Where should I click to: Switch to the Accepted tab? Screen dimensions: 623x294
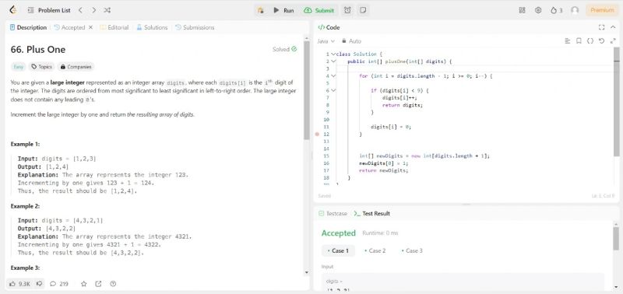tap(69, 27)
